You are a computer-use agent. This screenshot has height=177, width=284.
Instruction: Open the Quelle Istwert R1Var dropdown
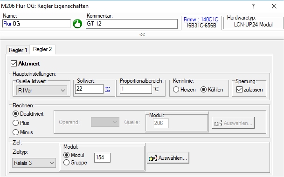click(x=42, y=91)
